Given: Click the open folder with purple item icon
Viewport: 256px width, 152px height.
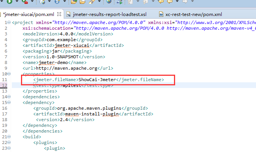Looking at the screenshot, I should (x=74, y=2).
